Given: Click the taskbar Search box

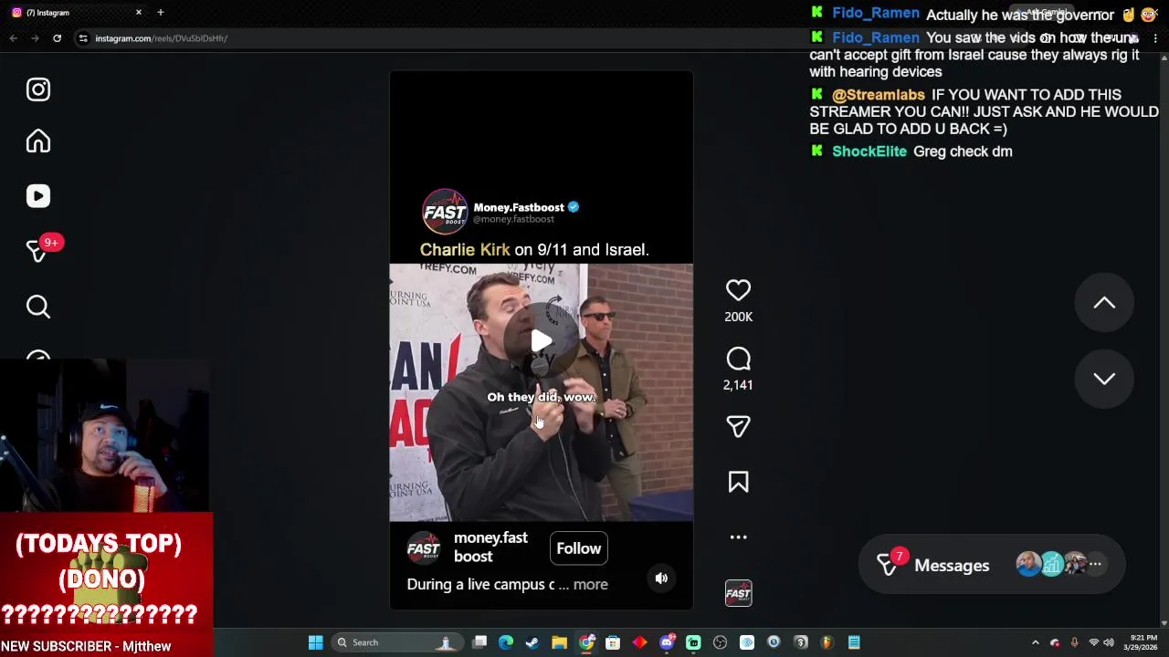Looking at the screenshot, I should [x=396, y=642].
